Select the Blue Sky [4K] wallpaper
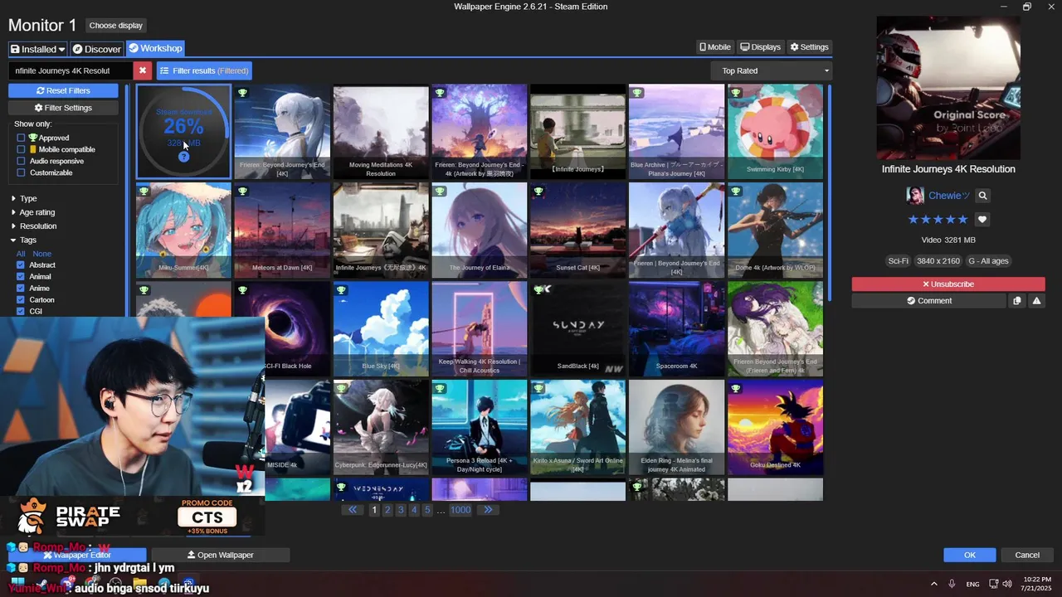The width and height of the screenshot is (1062, 597). click(x=381, y=329)
